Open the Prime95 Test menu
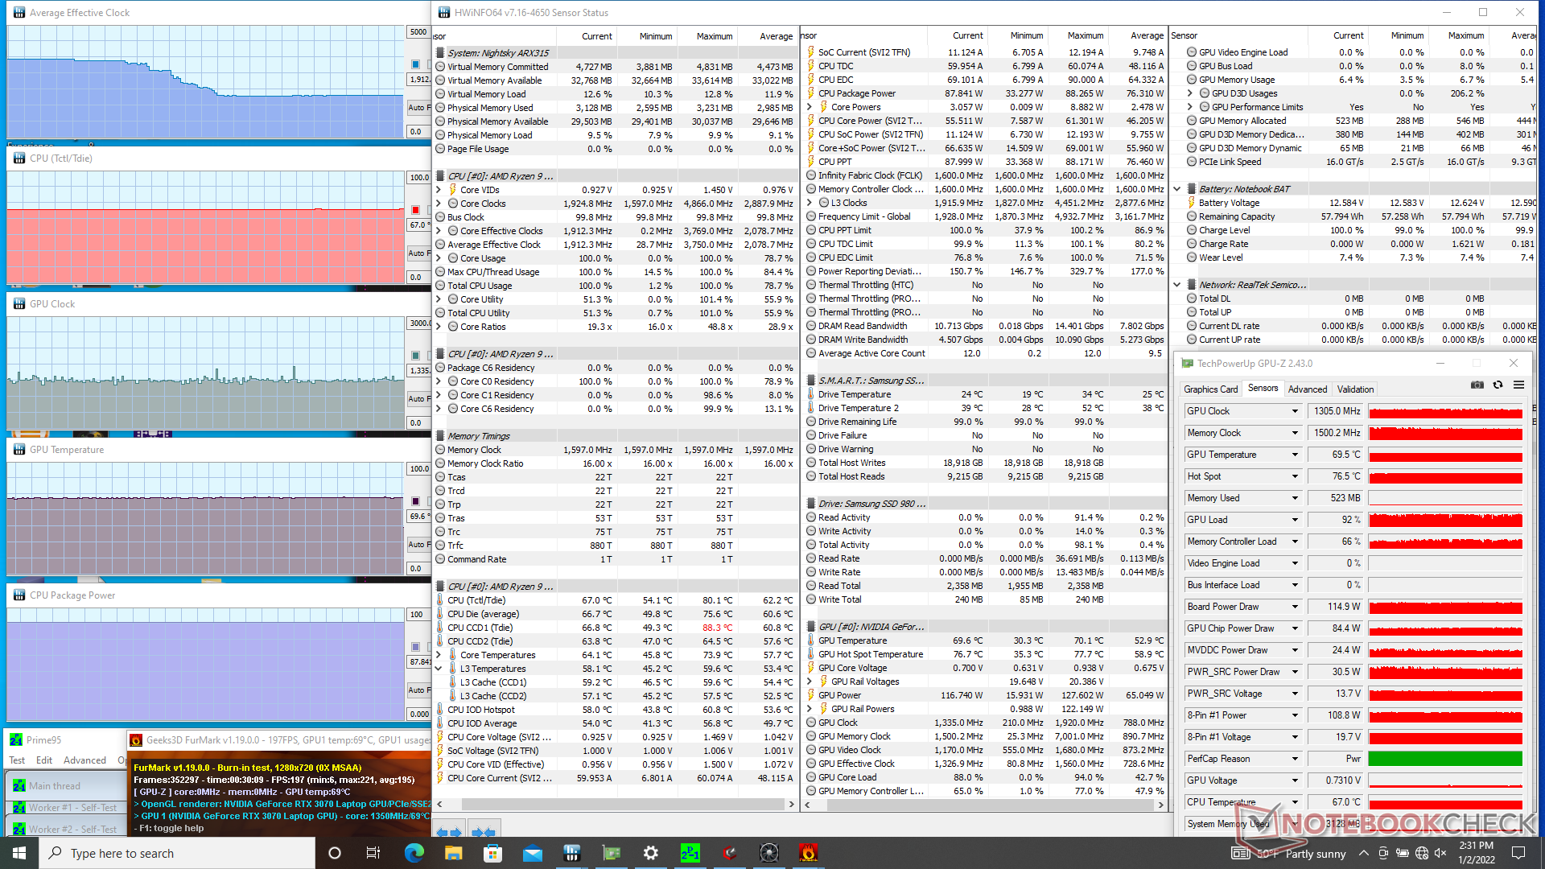 [17, 760]
